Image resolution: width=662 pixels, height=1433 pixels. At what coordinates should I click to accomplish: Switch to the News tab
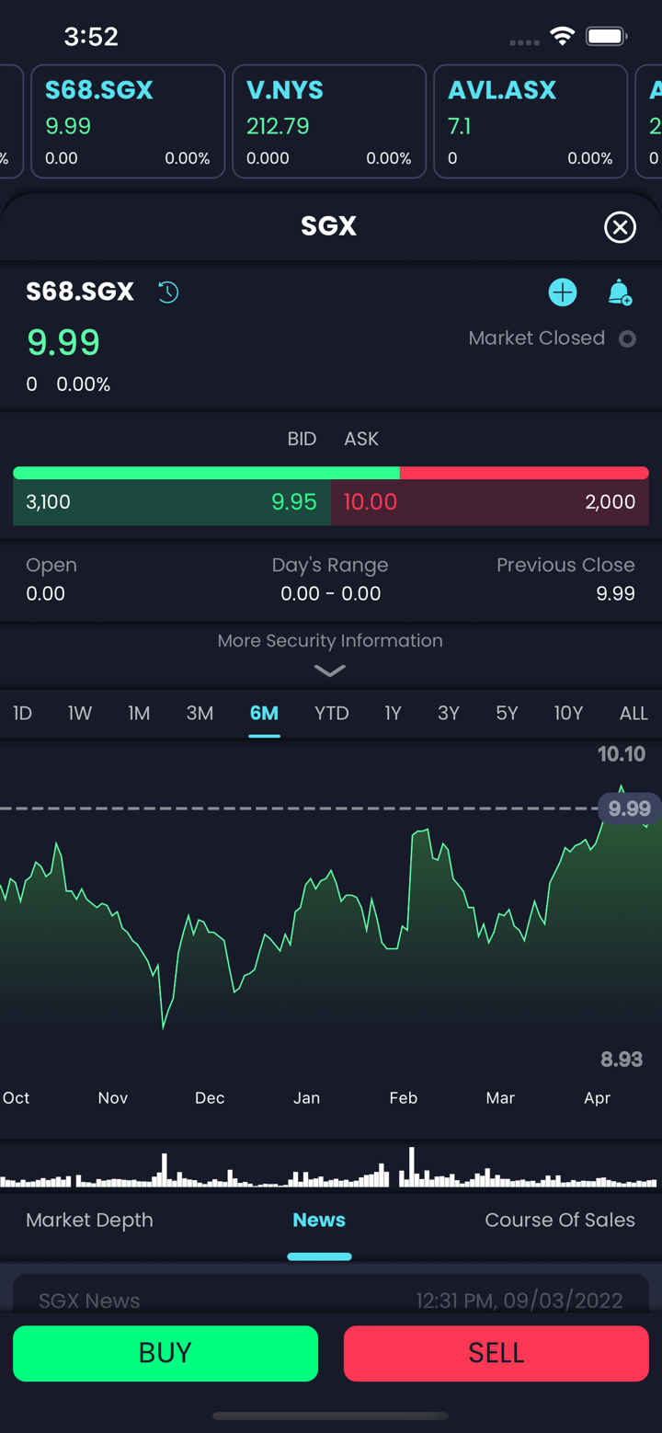319,1221
